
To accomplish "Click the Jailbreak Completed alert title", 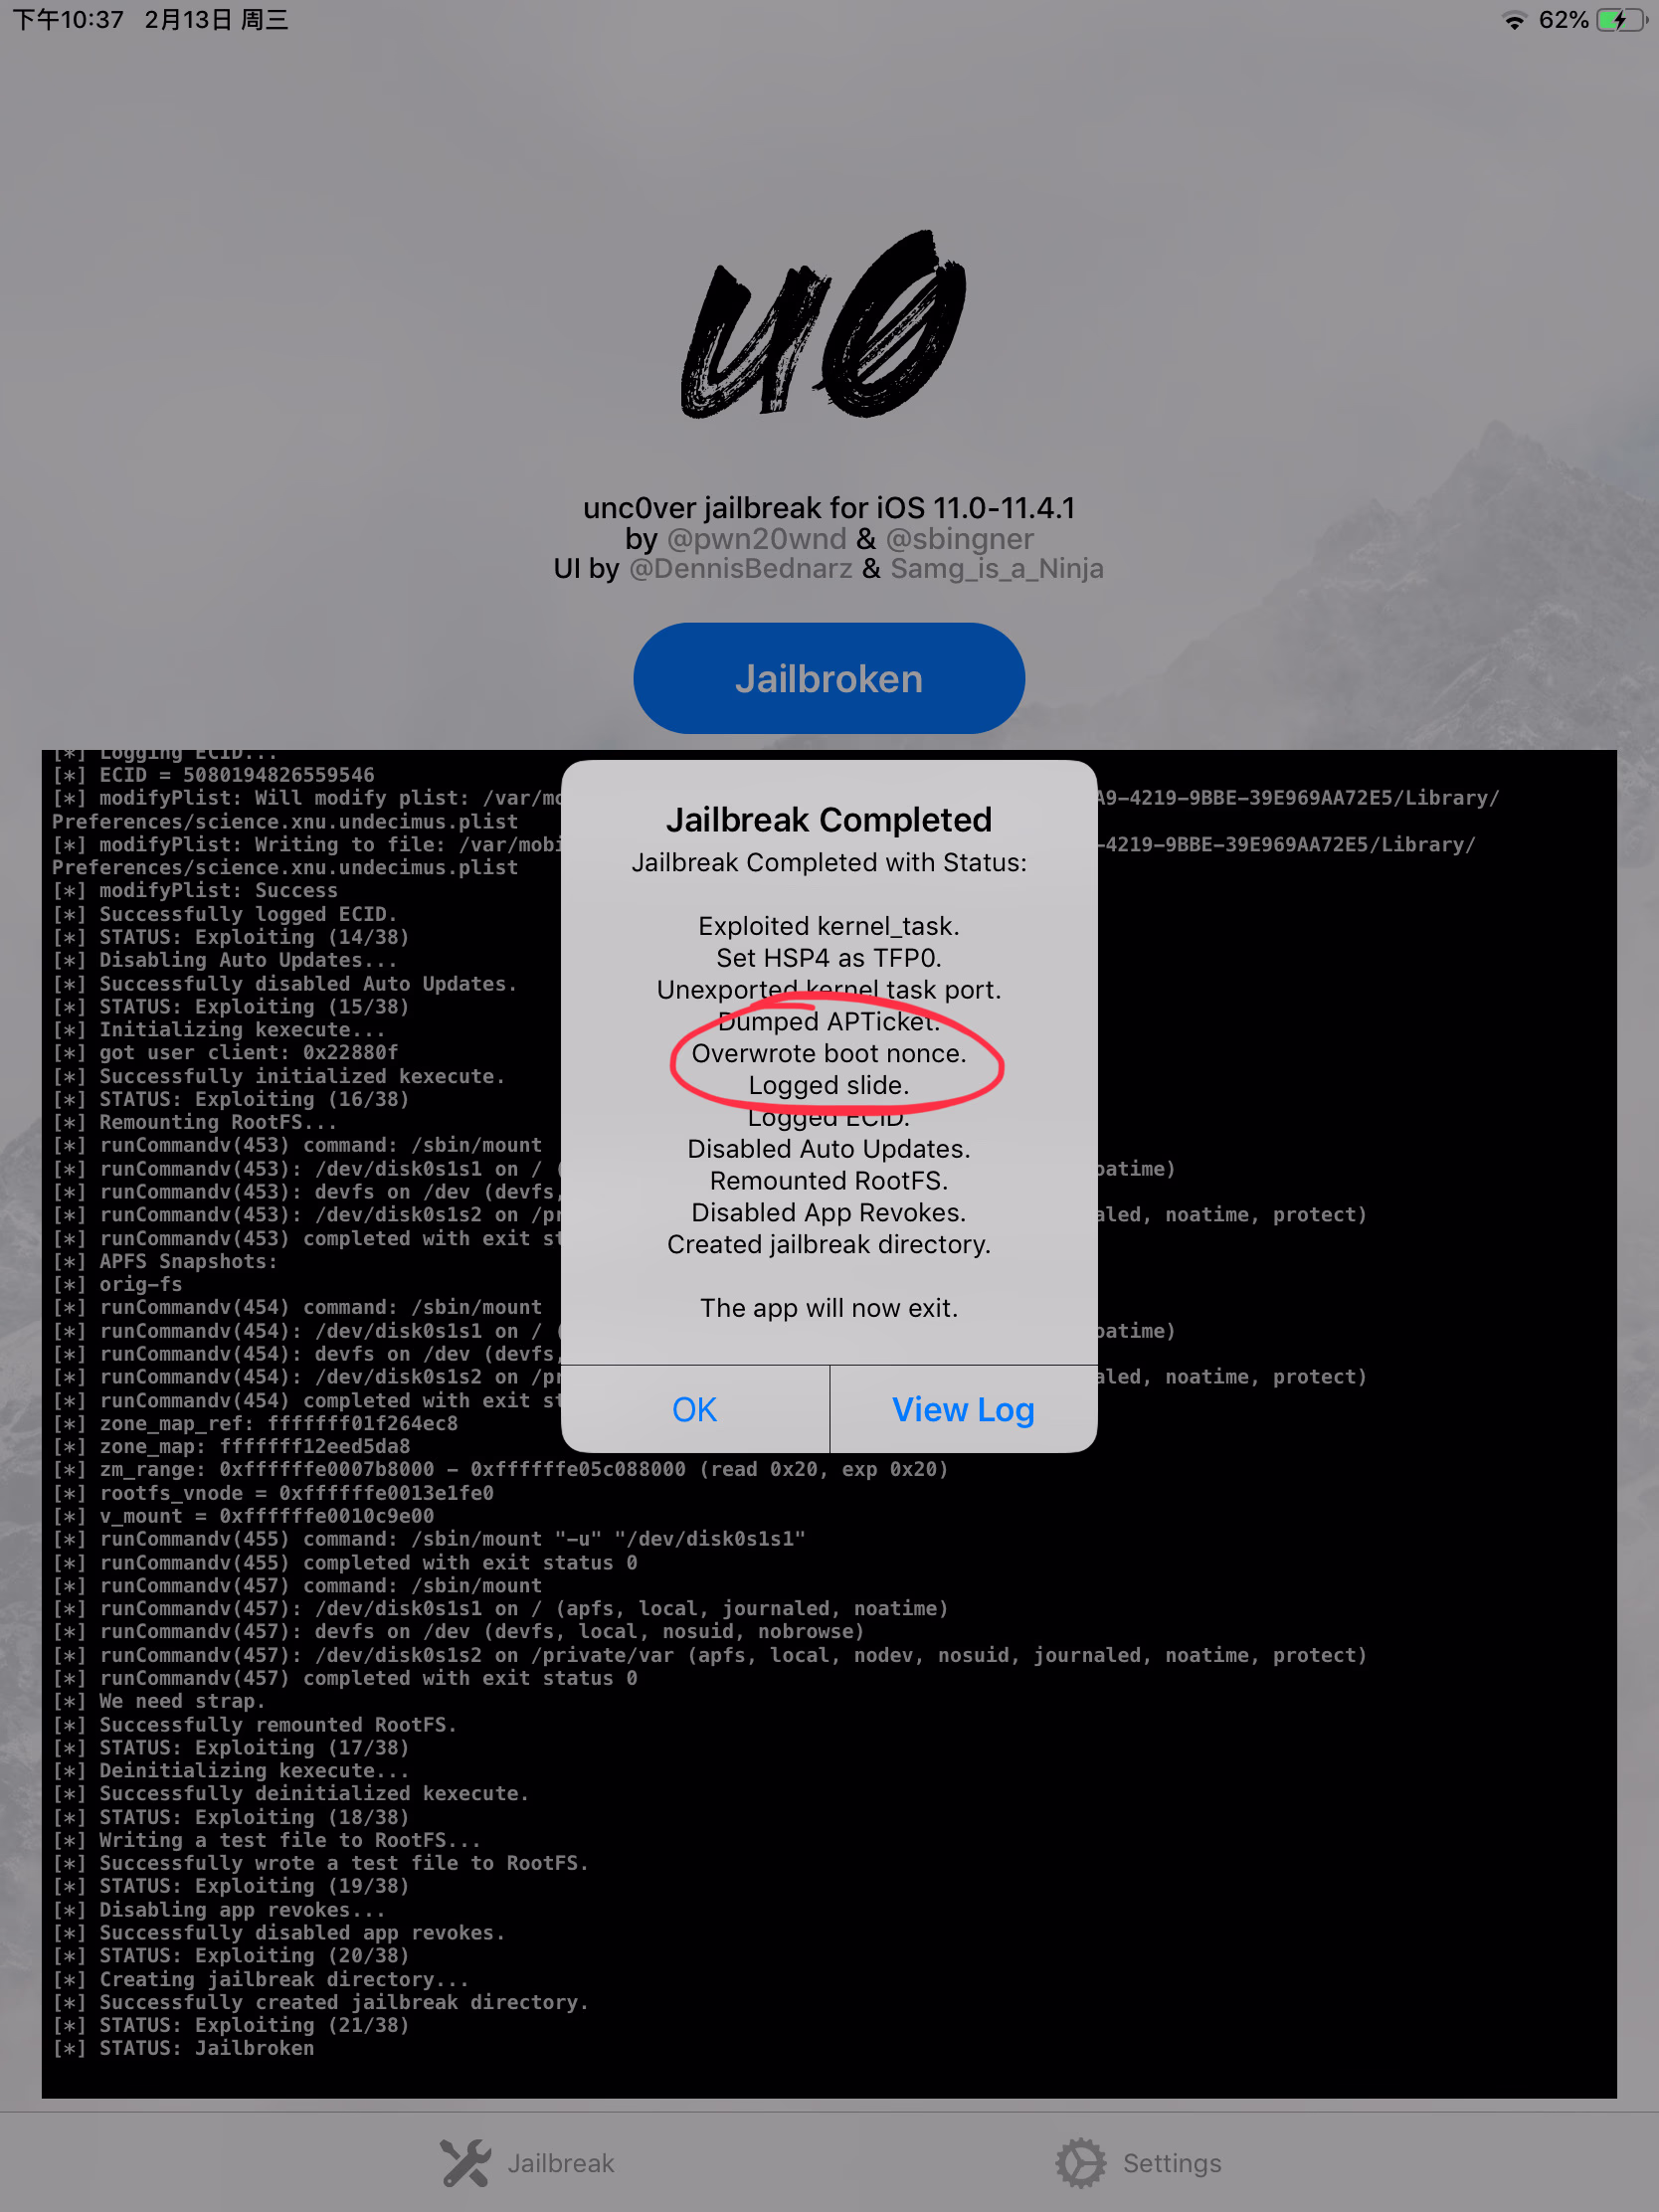I will point(829,819).
